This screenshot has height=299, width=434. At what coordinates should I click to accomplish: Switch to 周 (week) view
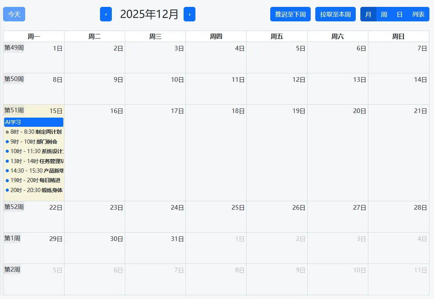(384, 14)
